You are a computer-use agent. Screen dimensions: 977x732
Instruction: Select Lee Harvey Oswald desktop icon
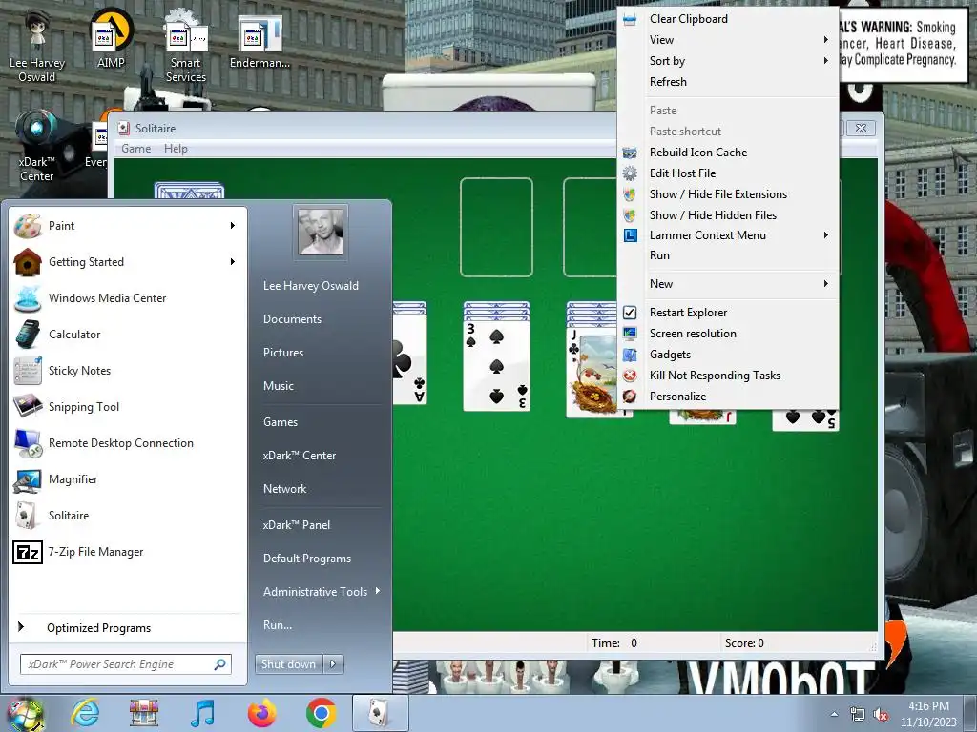[37, 45]
